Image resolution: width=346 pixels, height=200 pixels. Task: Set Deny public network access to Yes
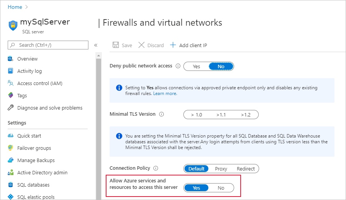(196, 66)
